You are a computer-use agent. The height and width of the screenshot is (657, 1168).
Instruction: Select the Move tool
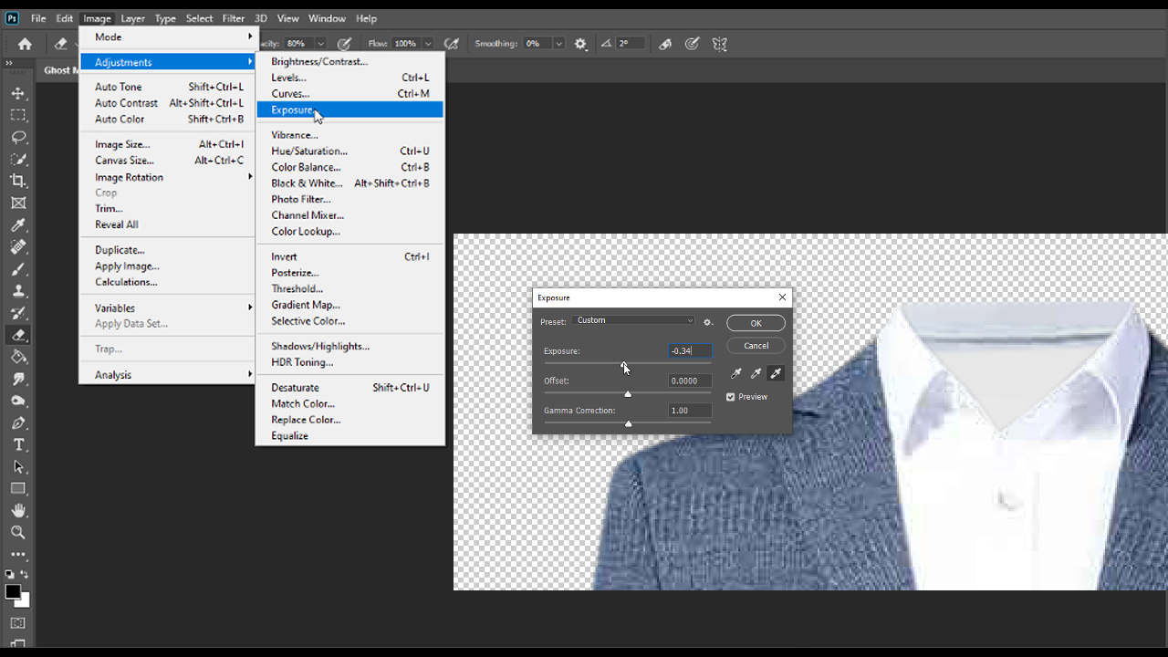[x=18, y=93]
